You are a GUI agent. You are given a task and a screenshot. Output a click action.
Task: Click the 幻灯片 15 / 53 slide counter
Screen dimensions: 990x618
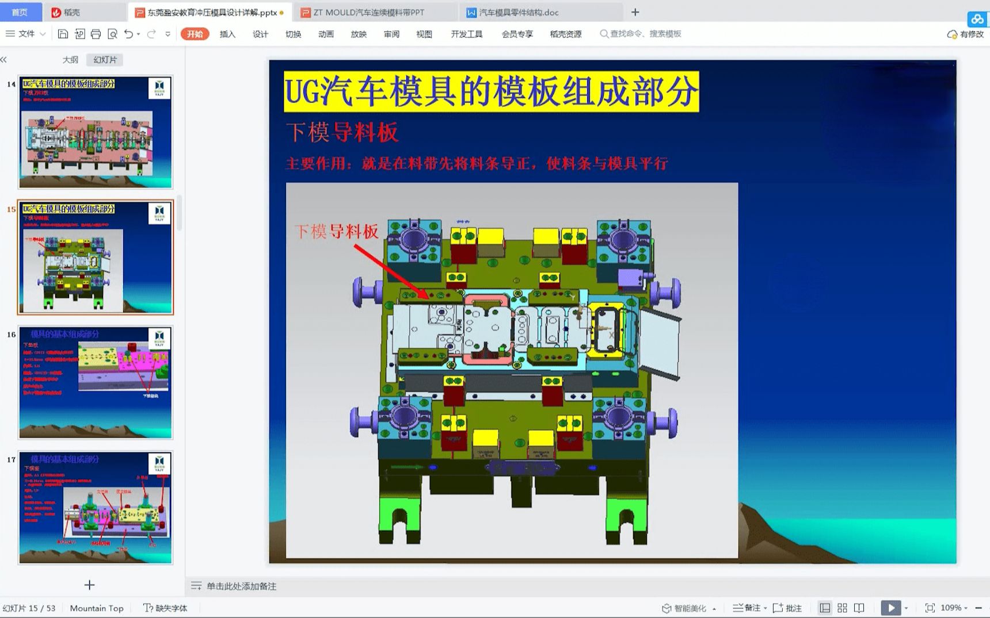click(29, 608)
